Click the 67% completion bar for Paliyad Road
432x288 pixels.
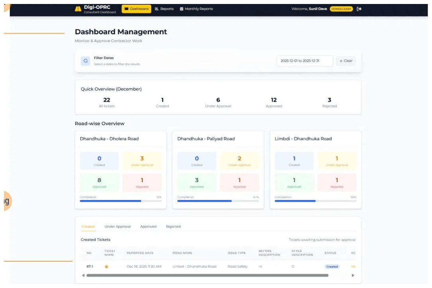coord(218,201)
